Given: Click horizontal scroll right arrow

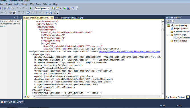Looking at the screenshot, I should click(160, 97).
